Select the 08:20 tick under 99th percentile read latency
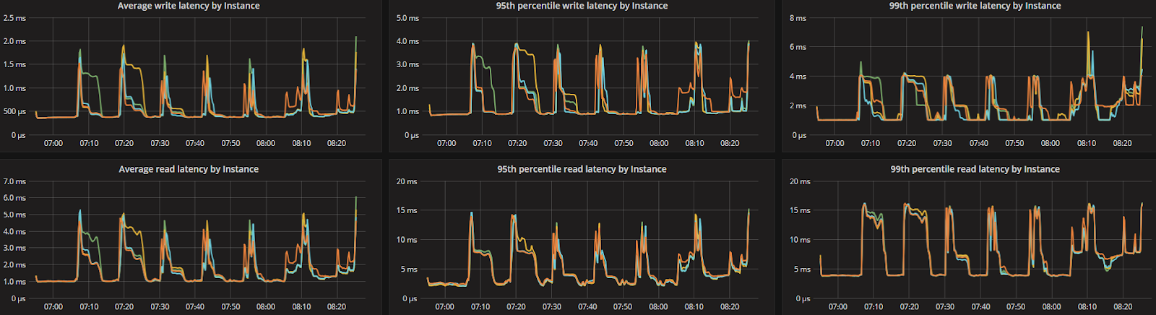This screenshot has width=1156, height=315. click(x=1123, y=306)
